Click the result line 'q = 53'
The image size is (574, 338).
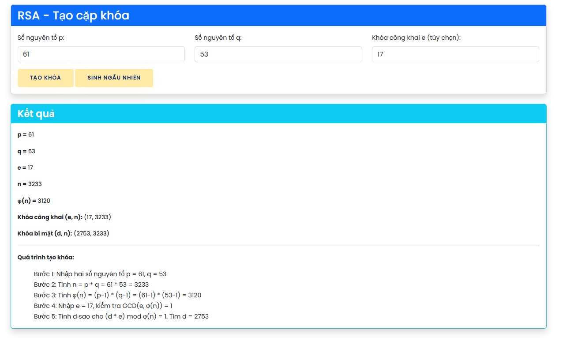tap(26, 151)
